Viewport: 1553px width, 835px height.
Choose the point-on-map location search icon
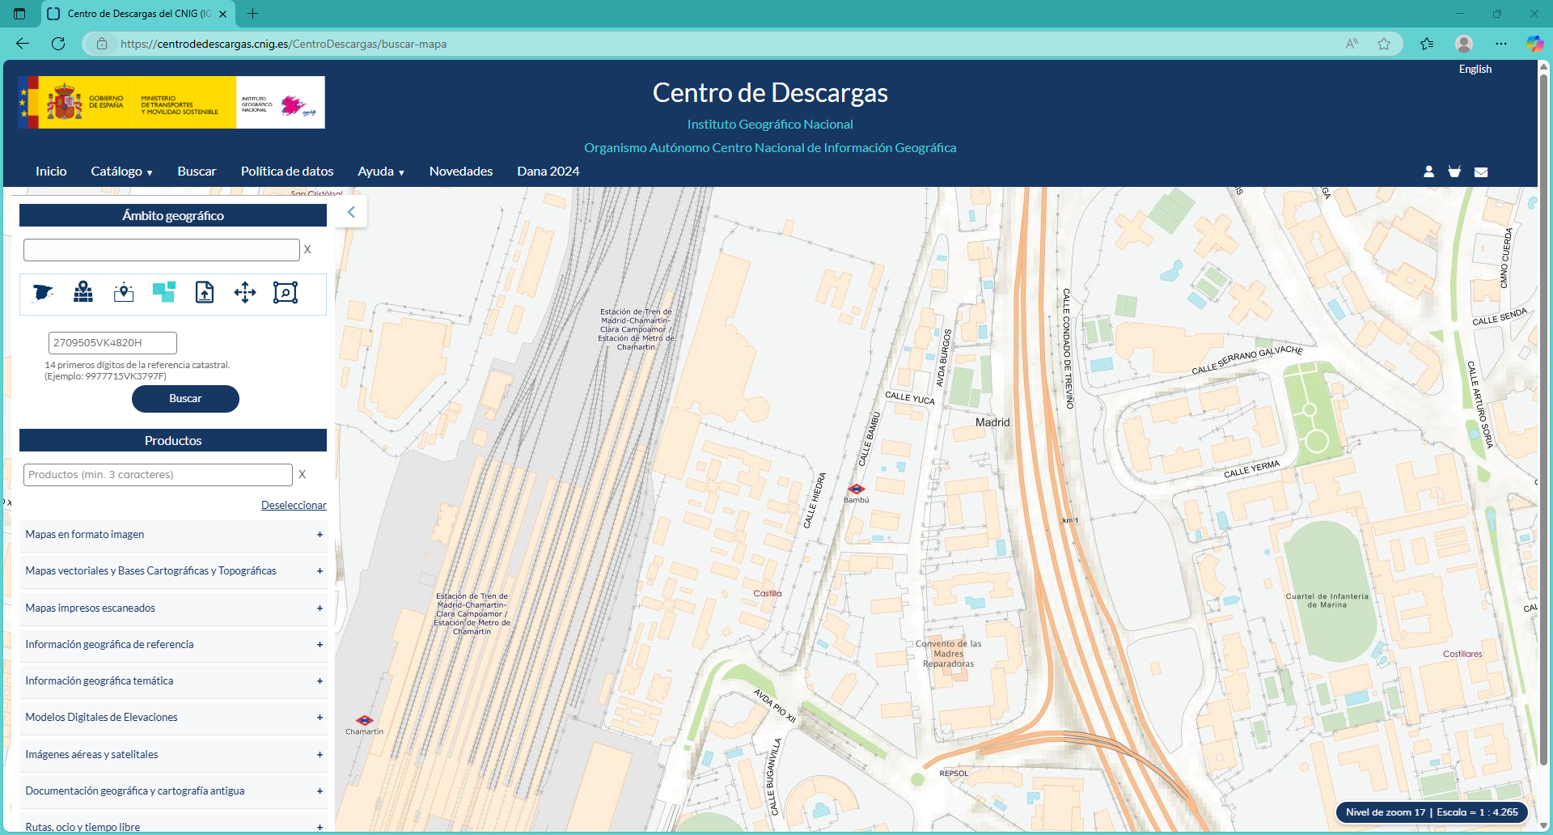click(123, 293)
